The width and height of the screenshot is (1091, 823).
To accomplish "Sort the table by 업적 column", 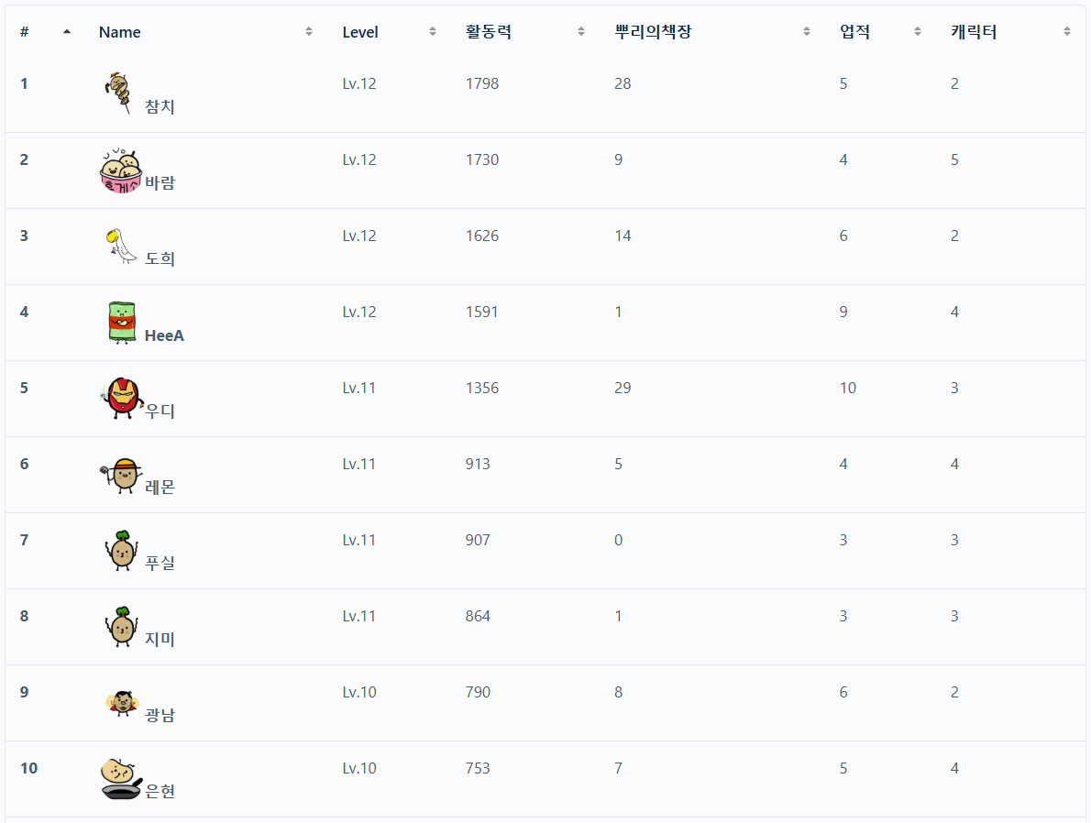I will (918, 32).
